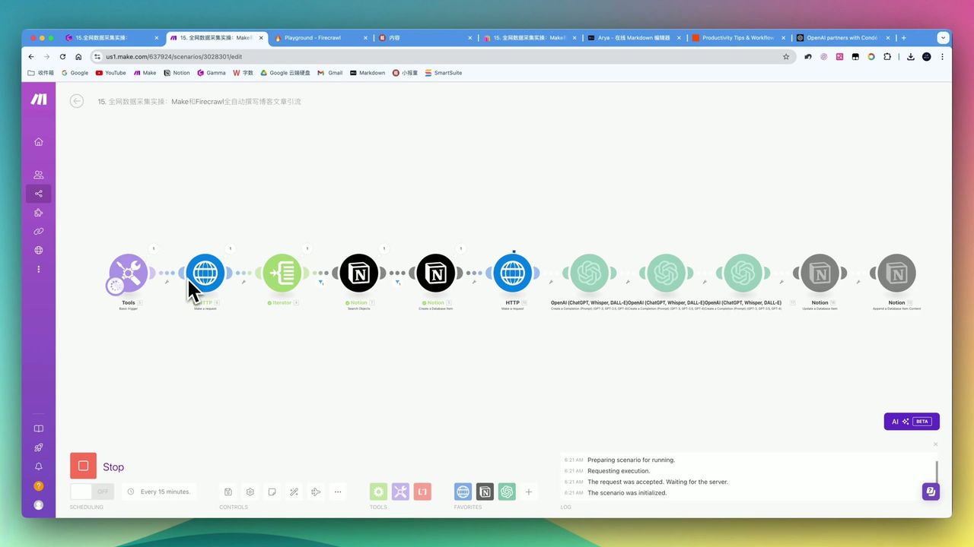Expand the sidebar three-dot more menu
The image size is (974, 547).
[39, 269]
